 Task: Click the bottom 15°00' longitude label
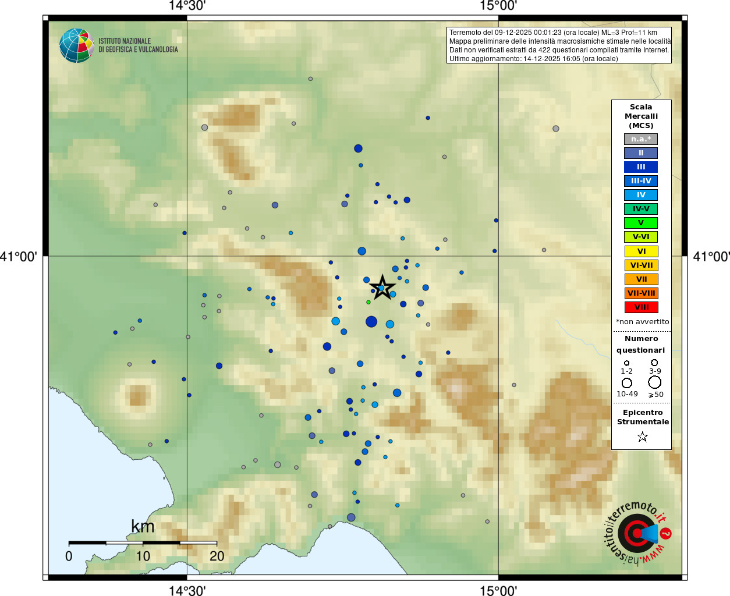click(498, 590)
